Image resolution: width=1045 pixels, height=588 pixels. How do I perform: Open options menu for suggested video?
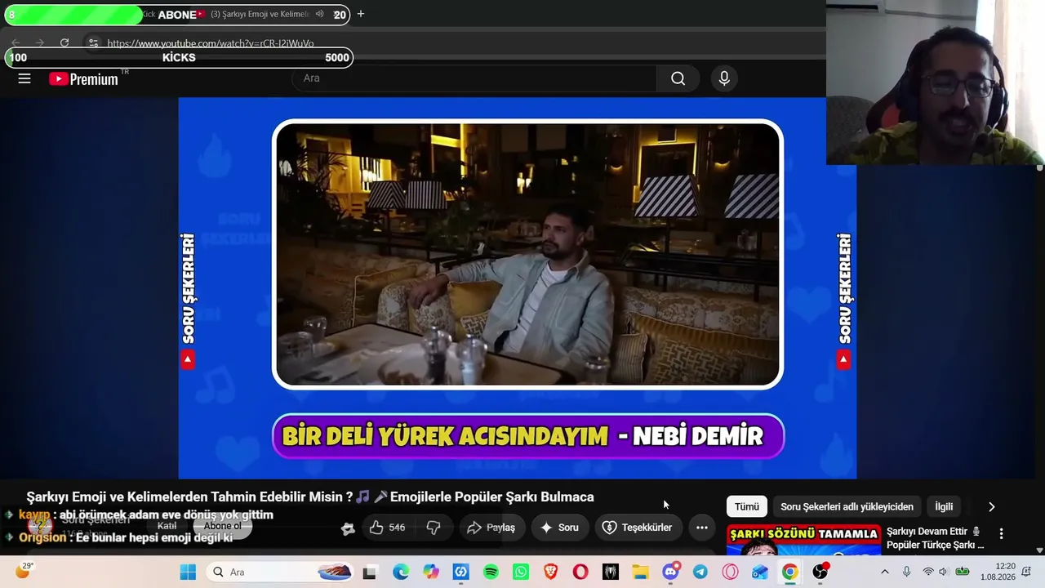pos(1001,534)
